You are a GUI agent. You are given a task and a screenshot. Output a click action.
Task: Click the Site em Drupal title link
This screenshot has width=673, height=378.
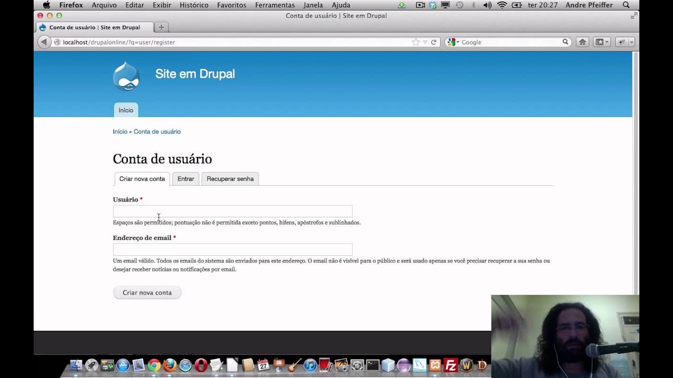pos(195,74)
